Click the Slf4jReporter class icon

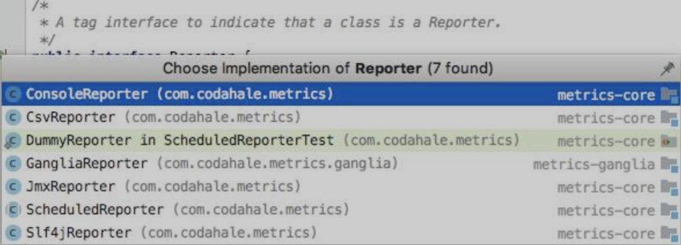[13, 233]
